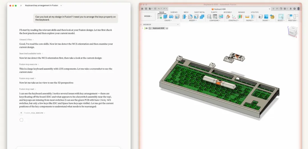Screen dimensions: 308x149
Task: Expand 'Viewed 3 files' in chat
Action: pyautogui.click(x=26, y=40)
